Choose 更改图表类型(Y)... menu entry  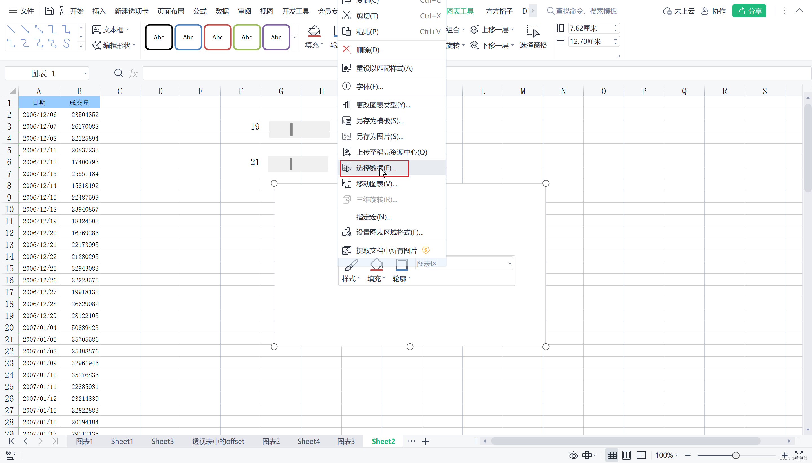(392, 104)
